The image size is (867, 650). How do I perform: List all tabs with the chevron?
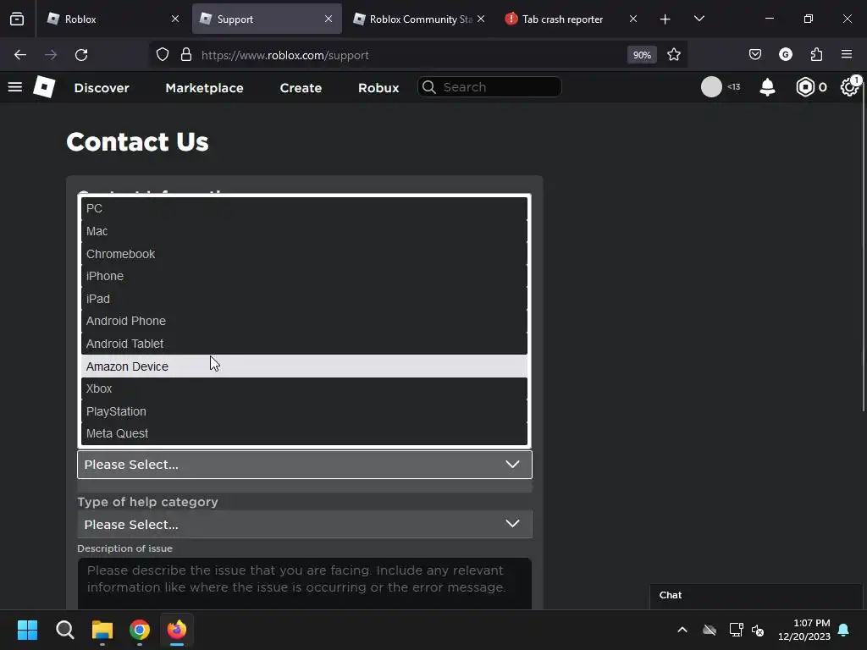pyautogui.click(x=699, y=19)
